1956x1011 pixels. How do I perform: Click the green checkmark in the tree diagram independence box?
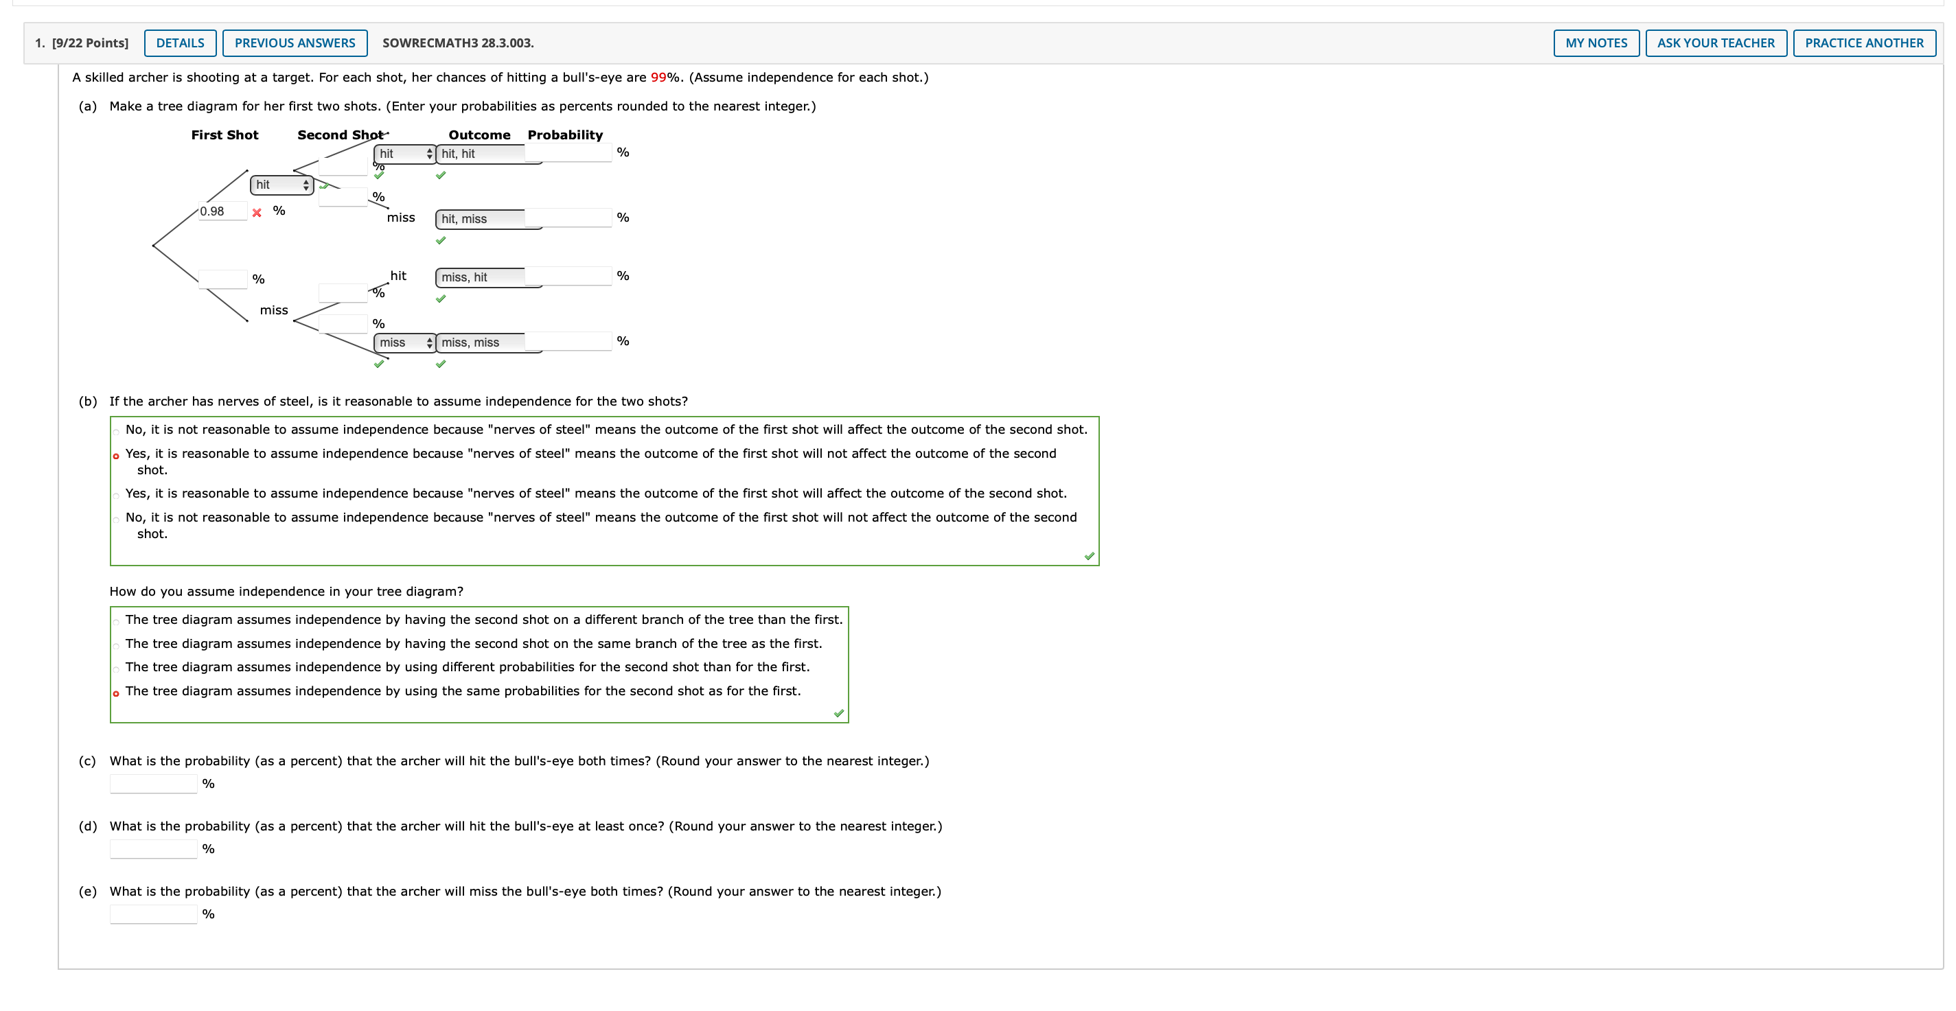tap(838, 714)
